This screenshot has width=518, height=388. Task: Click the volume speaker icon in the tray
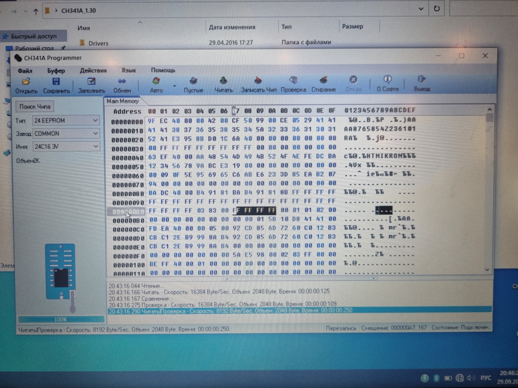pos(471,378)
